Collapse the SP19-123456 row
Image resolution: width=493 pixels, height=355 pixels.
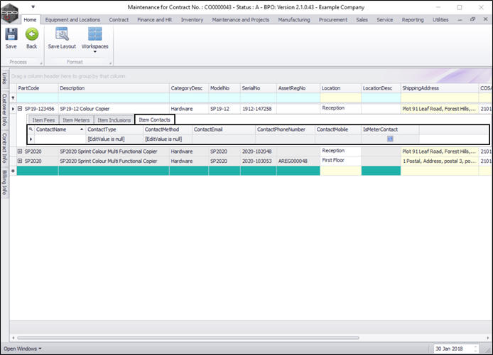click(20, 109)
